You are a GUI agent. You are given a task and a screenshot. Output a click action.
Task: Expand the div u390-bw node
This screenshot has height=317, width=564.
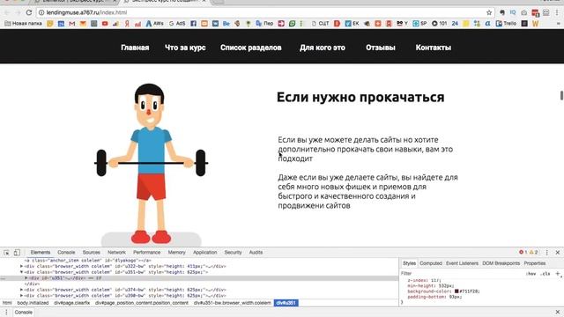pos(21,296)
